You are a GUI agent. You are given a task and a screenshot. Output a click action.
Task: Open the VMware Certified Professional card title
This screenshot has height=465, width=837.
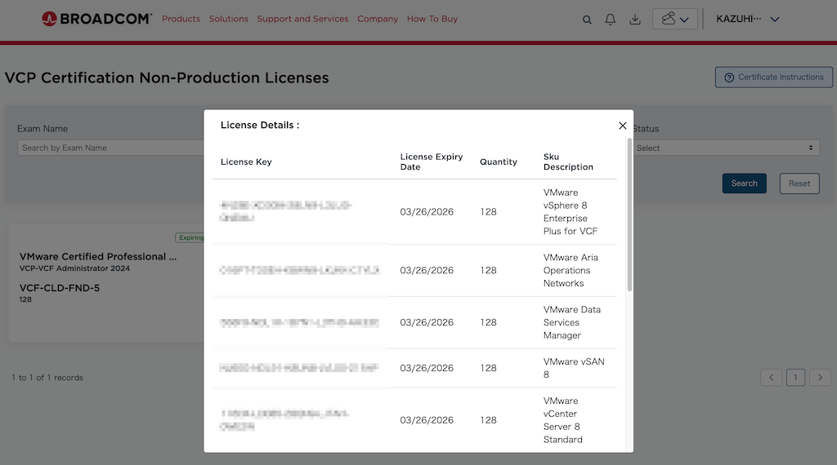[98, 257]
